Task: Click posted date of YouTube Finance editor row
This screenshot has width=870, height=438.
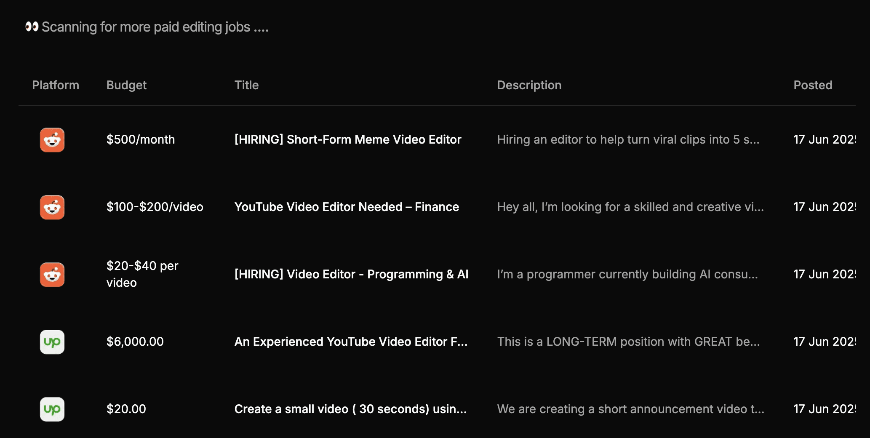Action: pos(825,207)
